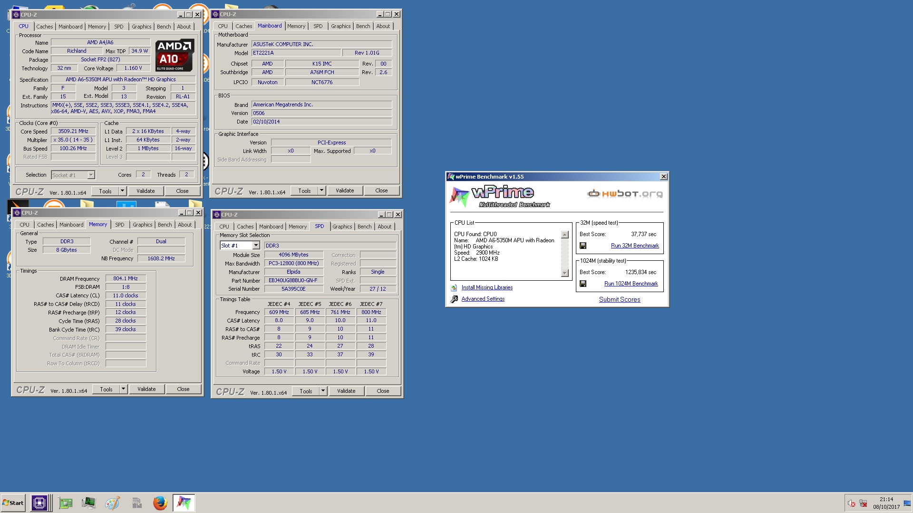Click the save icon next to 32M benchmark
The height and width of the screenshot is (513, 913).
(583, 246)
